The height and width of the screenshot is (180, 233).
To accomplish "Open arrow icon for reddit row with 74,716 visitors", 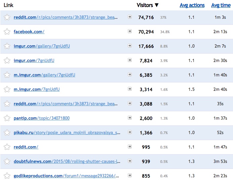I will coord(130,17).
